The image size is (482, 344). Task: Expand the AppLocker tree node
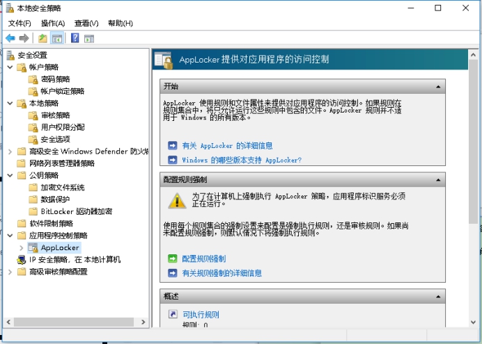coord(21,247)
